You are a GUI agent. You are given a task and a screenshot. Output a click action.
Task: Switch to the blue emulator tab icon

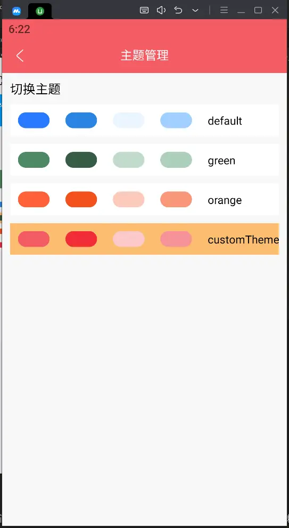click(16, 11)
